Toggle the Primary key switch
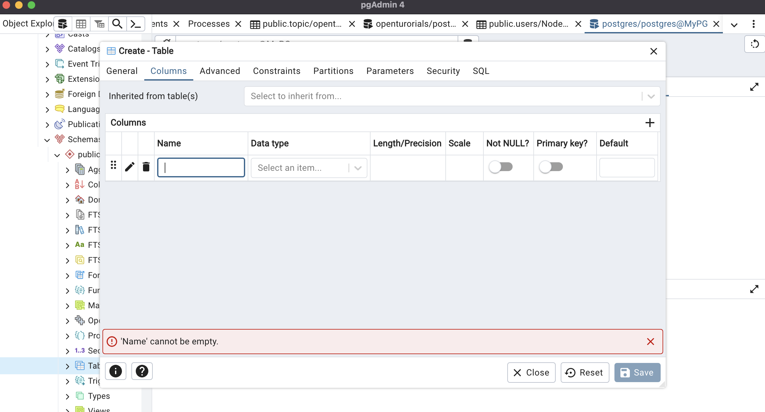This screenshot has width=765, height=412. click(551, 167)
